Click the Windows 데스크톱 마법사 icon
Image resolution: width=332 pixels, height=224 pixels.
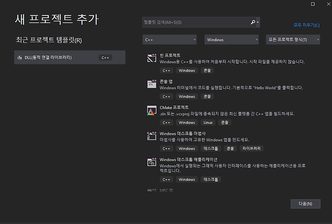tap(151, 136)
